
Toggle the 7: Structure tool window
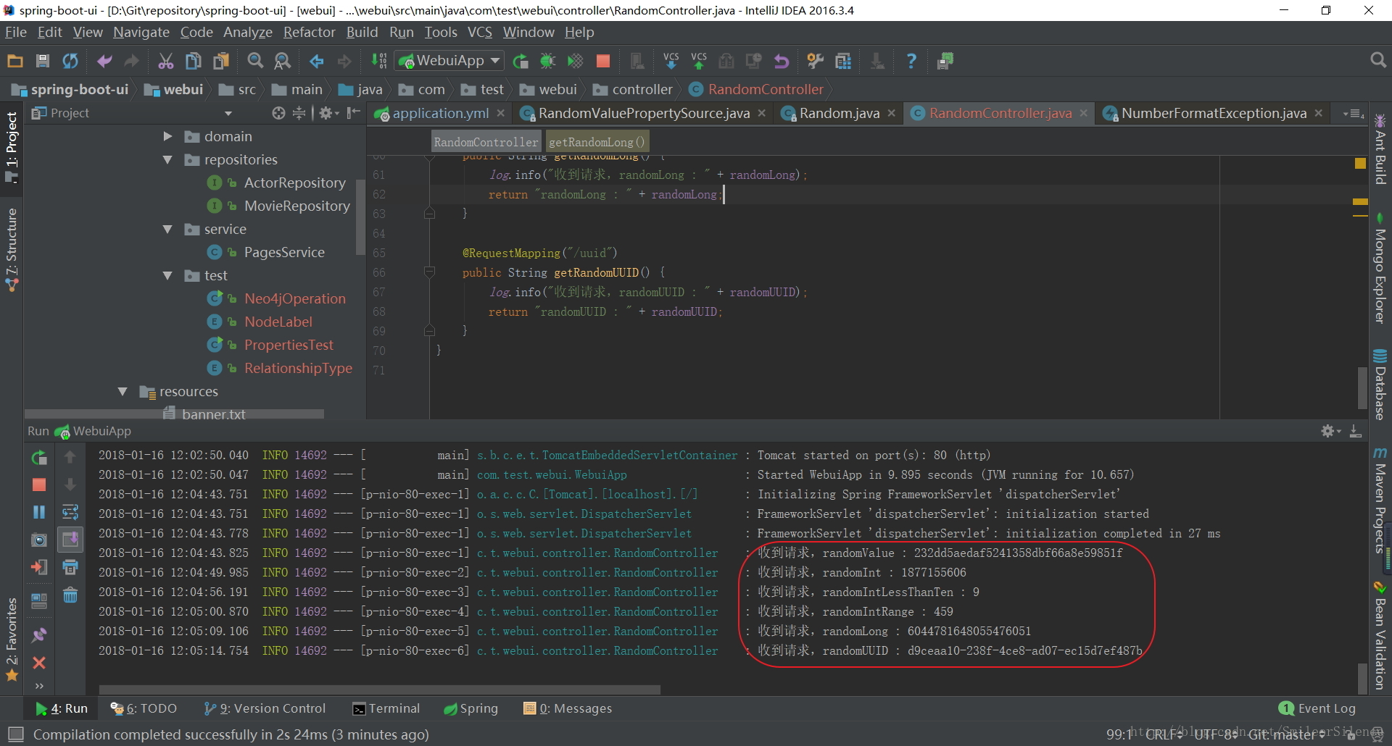coord(12,249)
